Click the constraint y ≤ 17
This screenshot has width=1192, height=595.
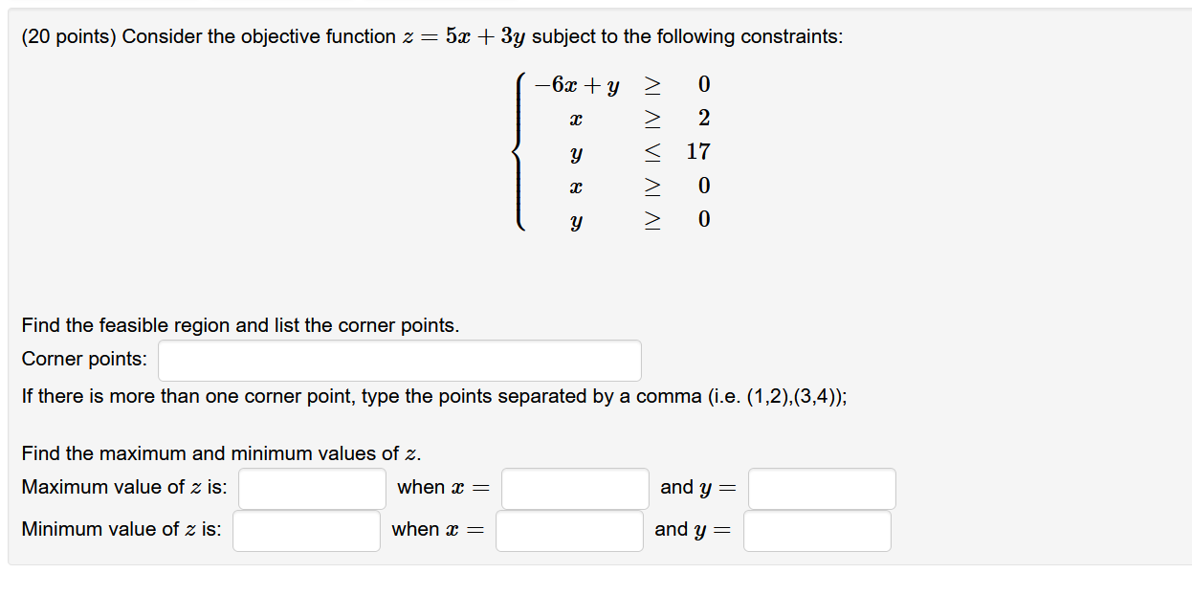pos(638,152)
